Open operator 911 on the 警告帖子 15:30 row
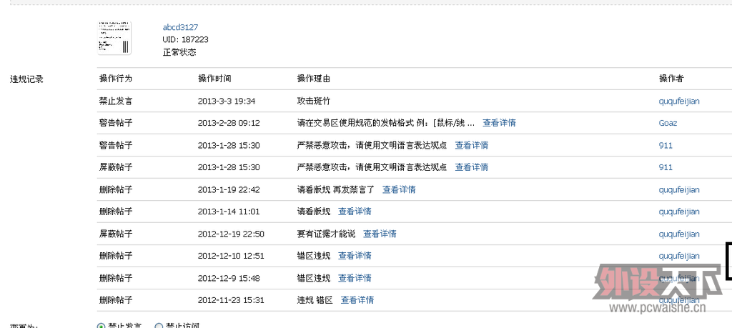This screenshot has height=328, width=732. 666,146
